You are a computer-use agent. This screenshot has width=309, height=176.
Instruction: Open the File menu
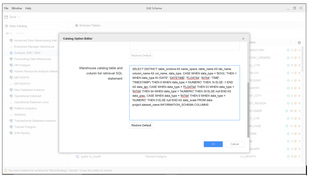pos(6,8)
